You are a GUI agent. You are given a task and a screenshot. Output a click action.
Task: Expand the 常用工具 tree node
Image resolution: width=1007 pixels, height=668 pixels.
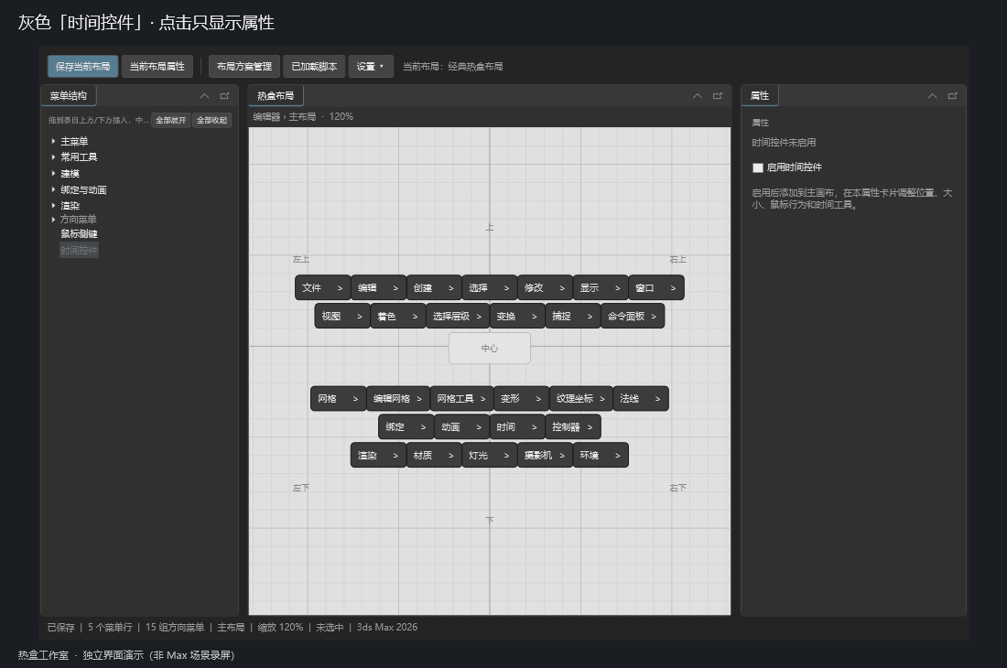tap(53, 156)
